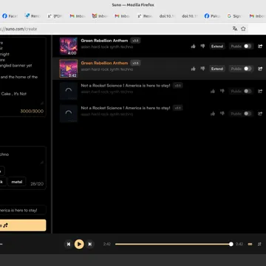
Task: Click the lyrics box corner resize handle
Action: [42, 103]
